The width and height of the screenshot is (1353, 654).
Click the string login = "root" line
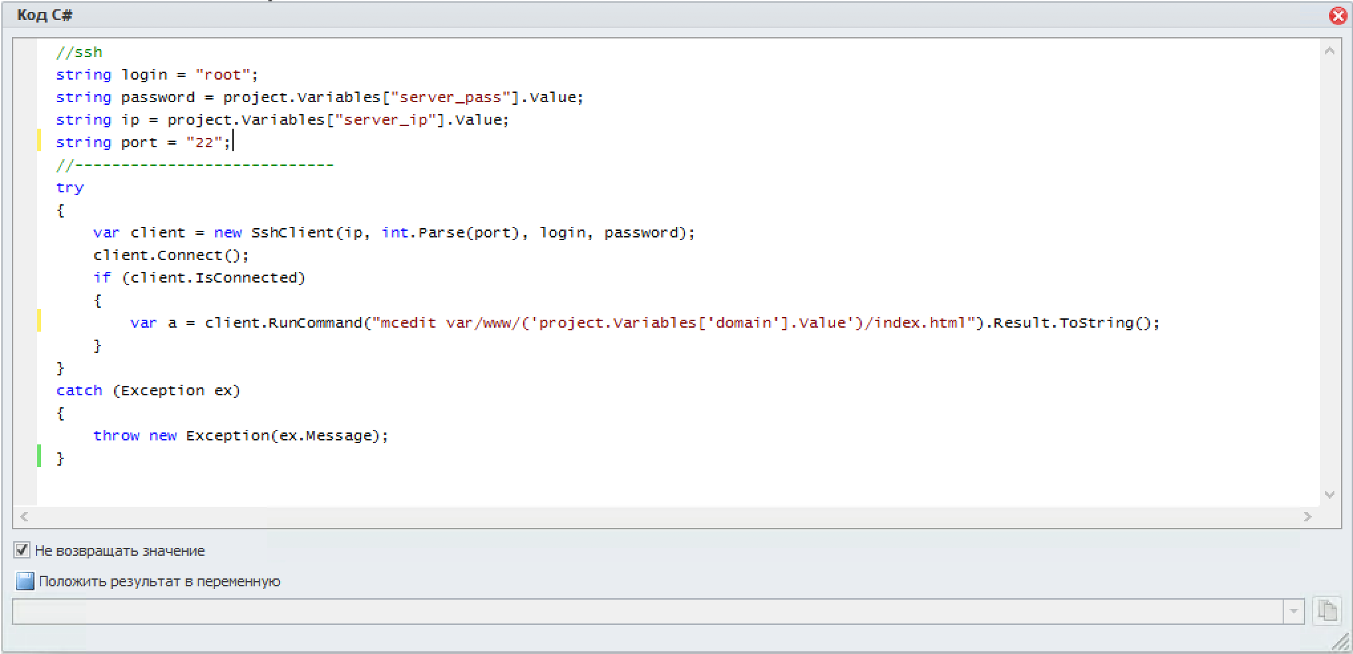tap(157, 75)
